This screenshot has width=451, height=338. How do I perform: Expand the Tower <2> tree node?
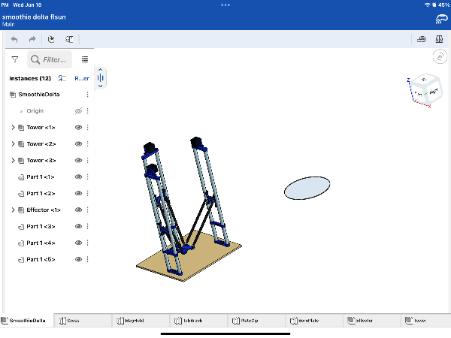tap(13, 144)
